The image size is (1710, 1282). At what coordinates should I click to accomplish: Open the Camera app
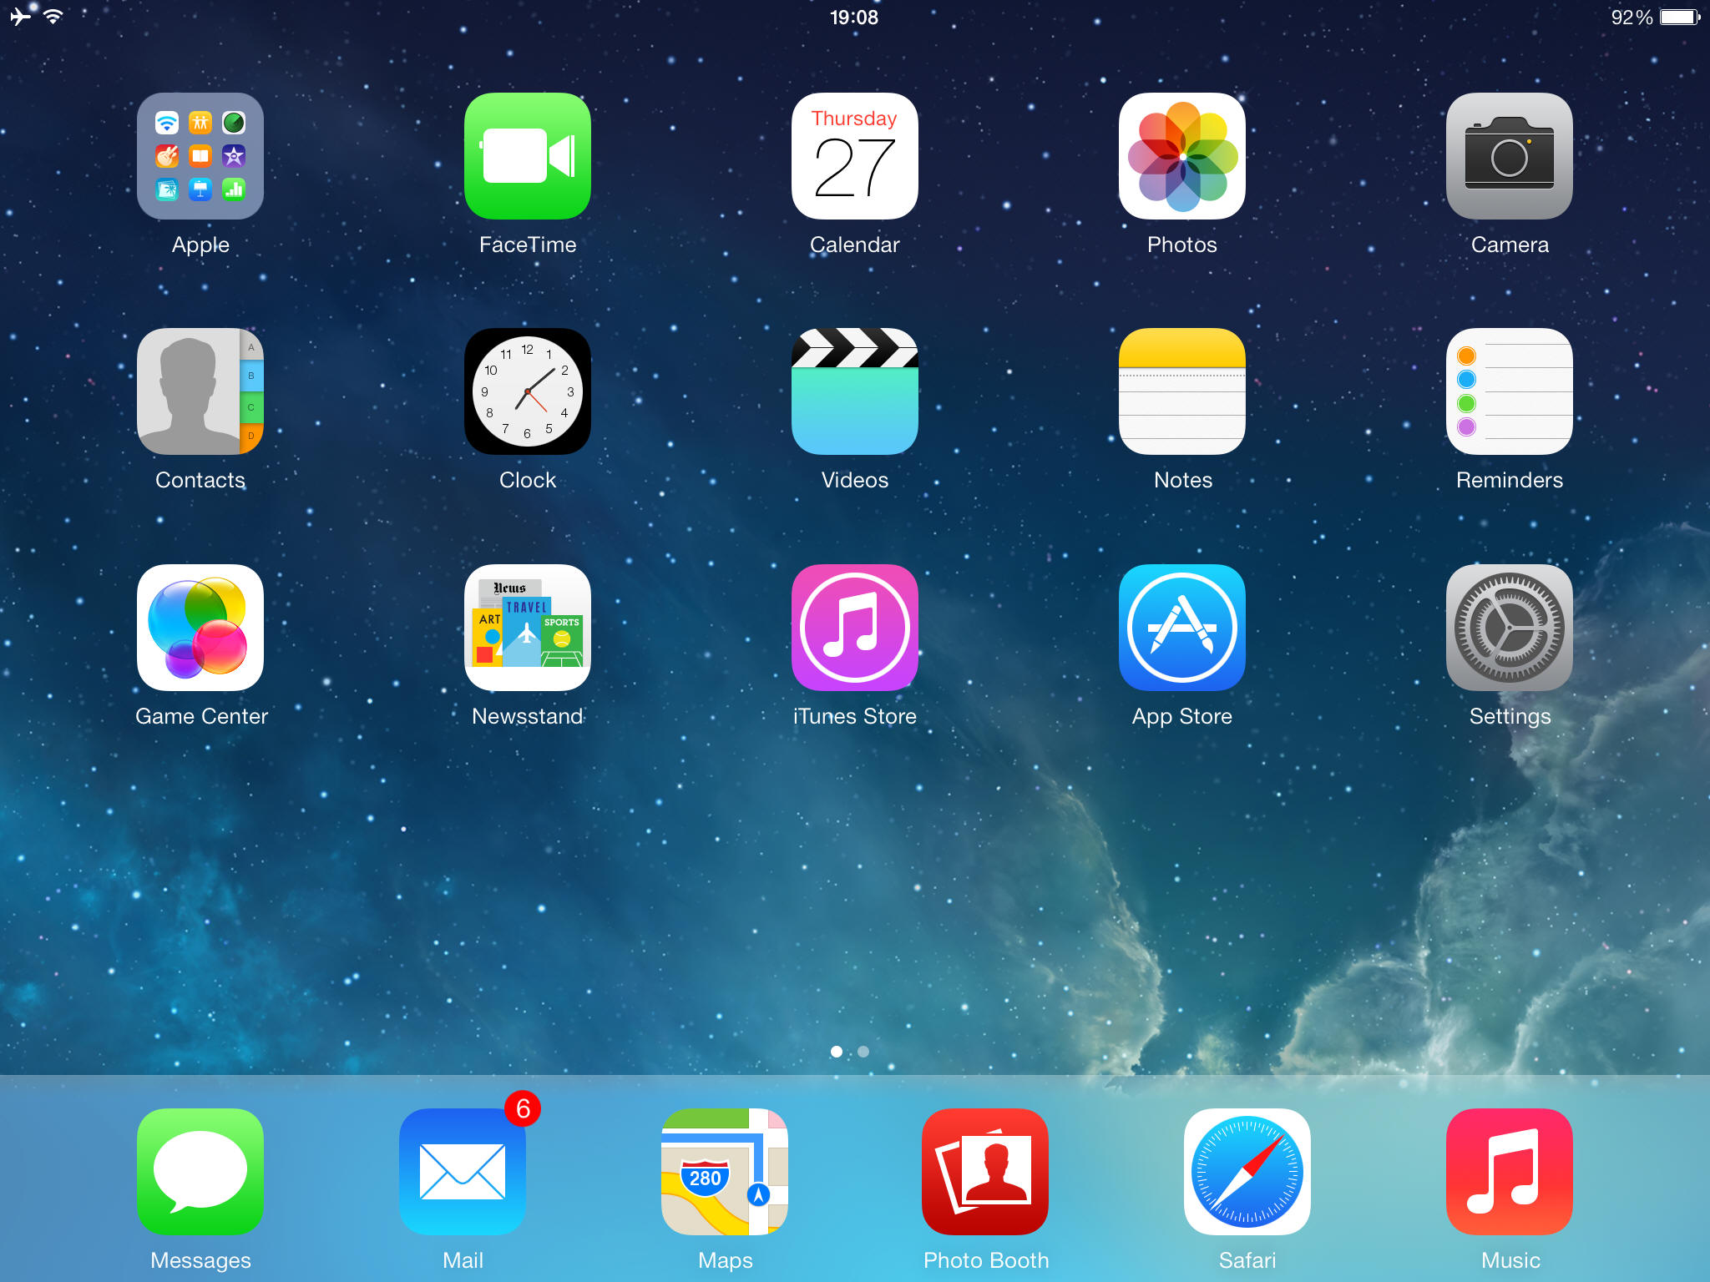1509,156
